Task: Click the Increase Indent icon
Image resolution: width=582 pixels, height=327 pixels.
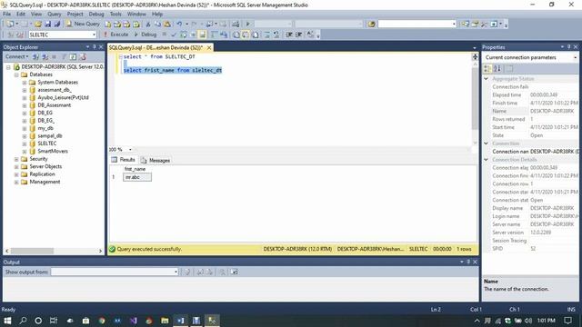Action: point(298,35)
